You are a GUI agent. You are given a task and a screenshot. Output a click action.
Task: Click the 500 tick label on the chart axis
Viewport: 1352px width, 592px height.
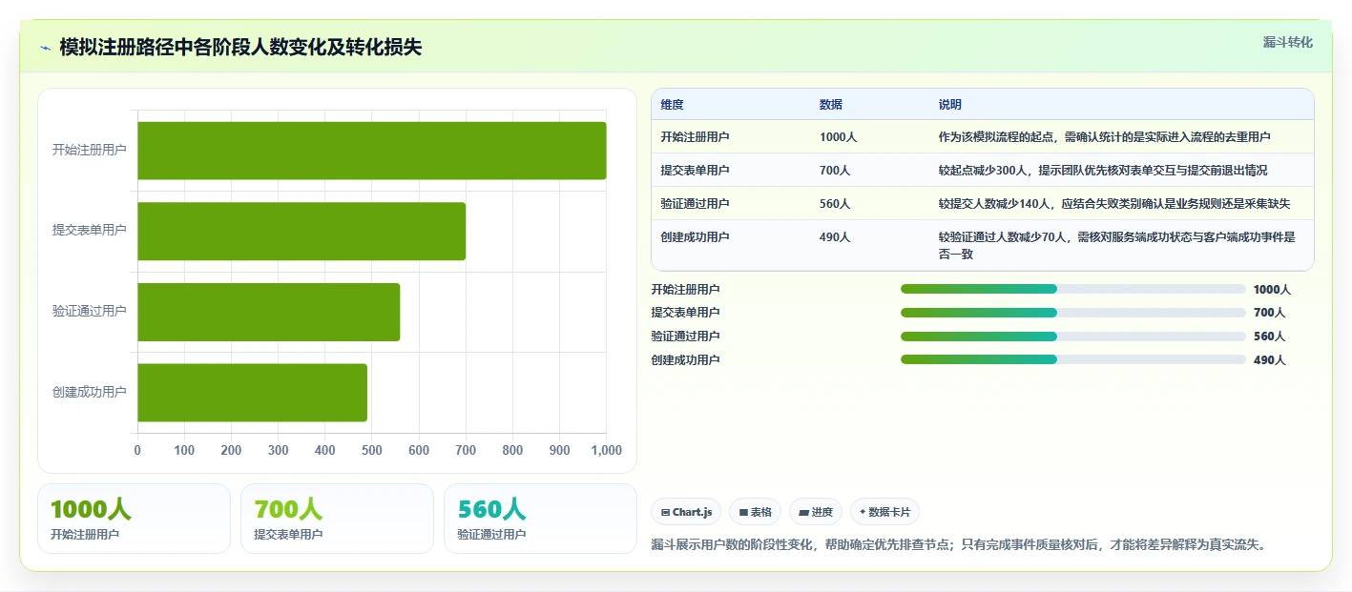[x=372, y=451]
